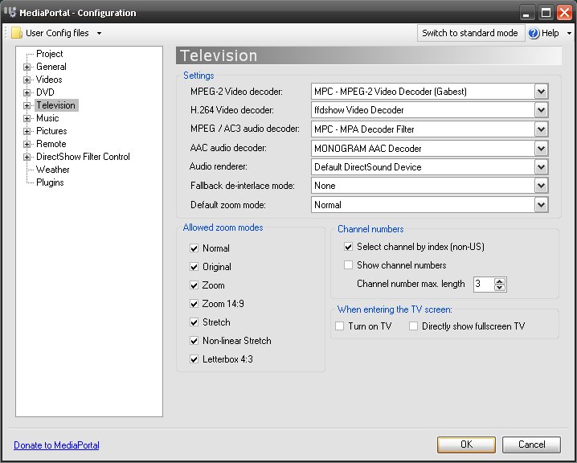The height and width of the screenshot is (463, 577).
Task: Open the Donate to MediaPortal link
Action: [56, 445]
